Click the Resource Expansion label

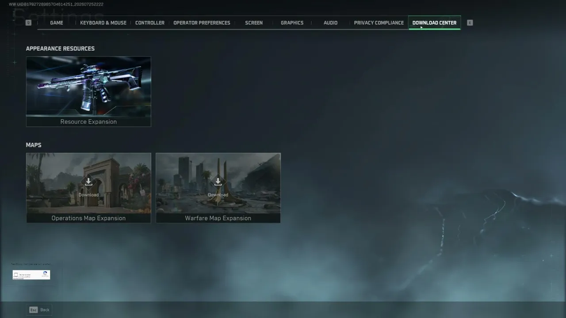click(88, 121)
